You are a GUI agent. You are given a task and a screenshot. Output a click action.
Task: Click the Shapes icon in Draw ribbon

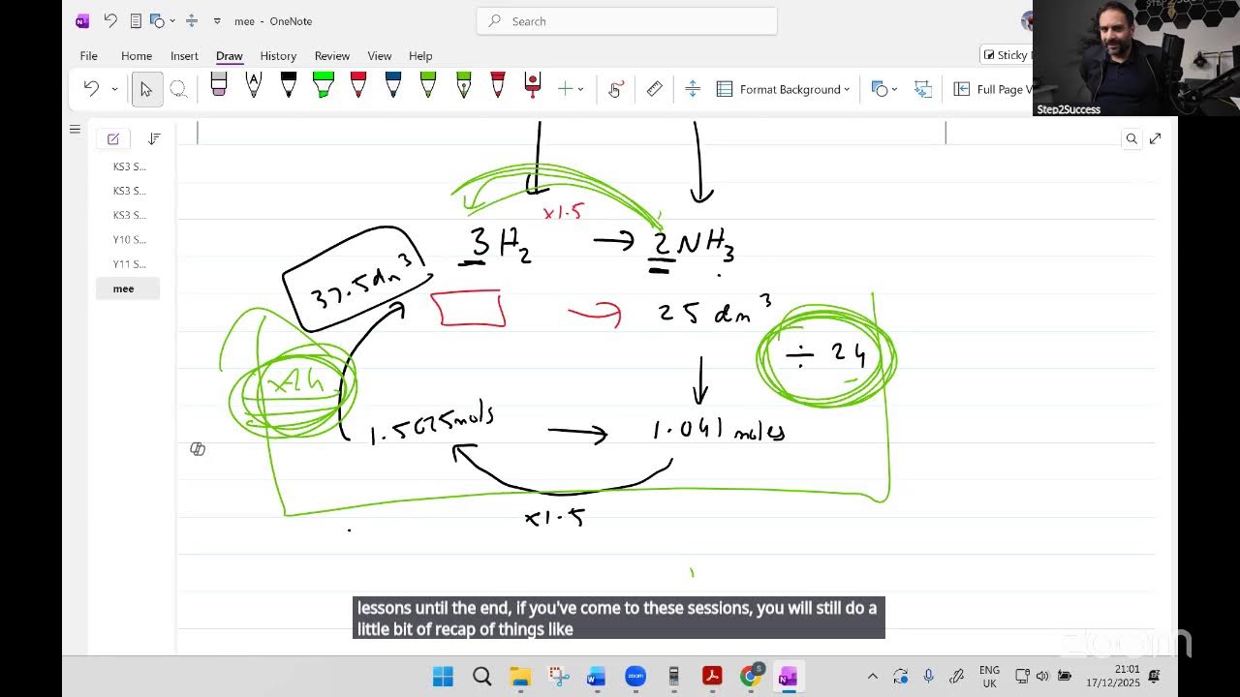point(879,89)
